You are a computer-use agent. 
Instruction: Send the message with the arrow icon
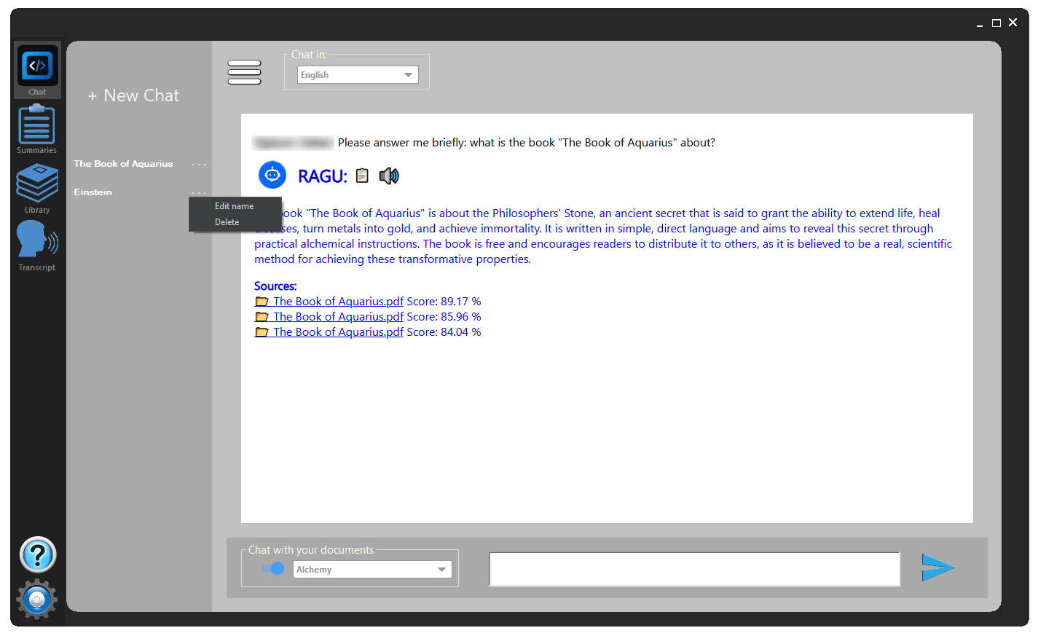tap(939, 568)
